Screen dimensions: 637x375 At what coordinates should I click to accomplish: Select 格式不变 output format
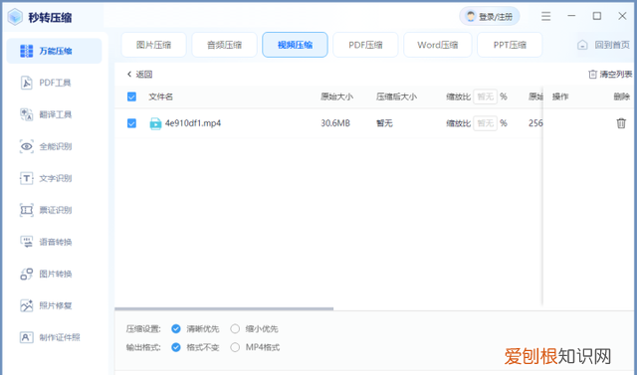(195, 347)
